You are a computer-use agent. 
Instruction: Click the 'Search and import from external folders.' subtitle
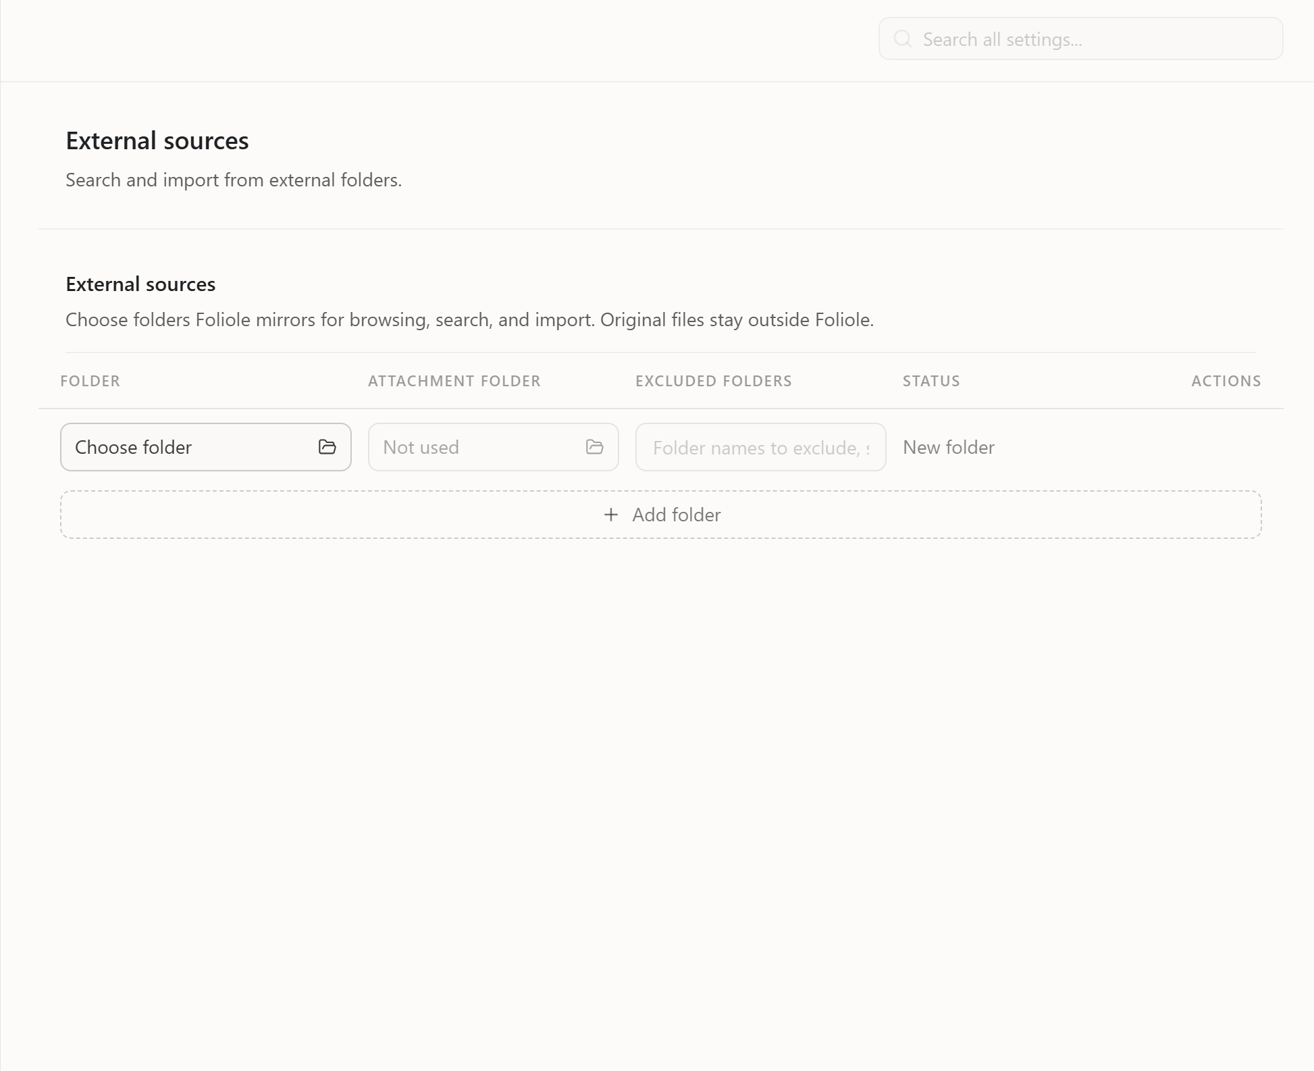pos(234,180)
